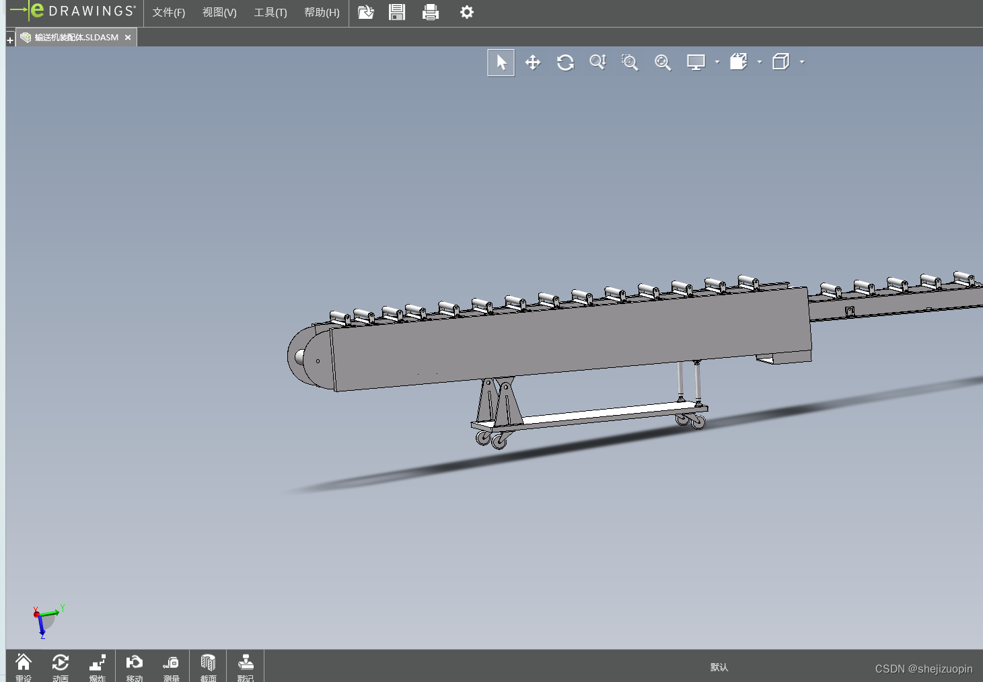Expand the display monitor dropdown arrow
The height and width of the screenshot is (682, 983).
pos(717,62)
